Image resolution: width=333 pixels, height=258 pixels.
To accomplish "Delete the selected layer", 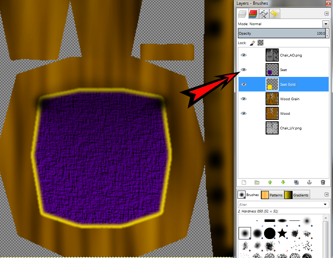I will tap(323, 183).
